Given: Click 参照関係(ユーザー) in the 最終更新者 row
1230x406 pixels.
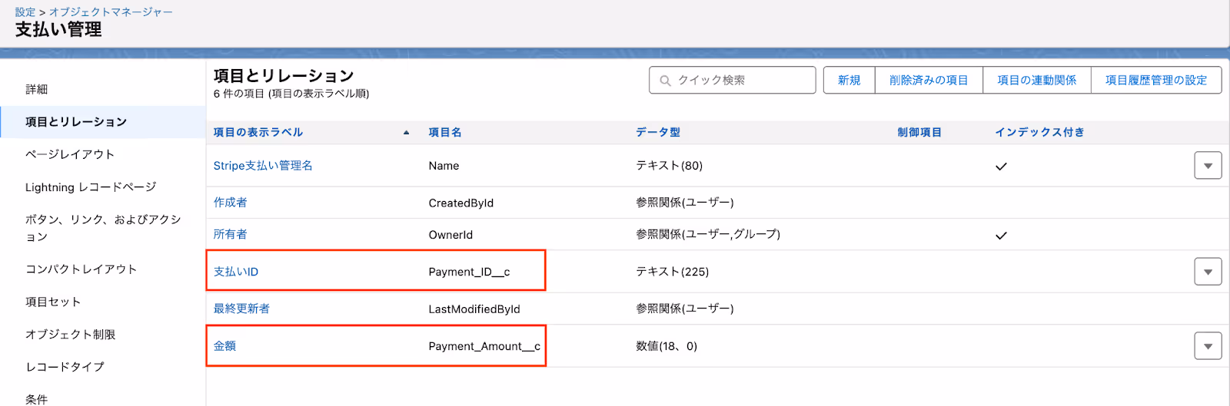Looking at the screenshot, I should point(685,309).
